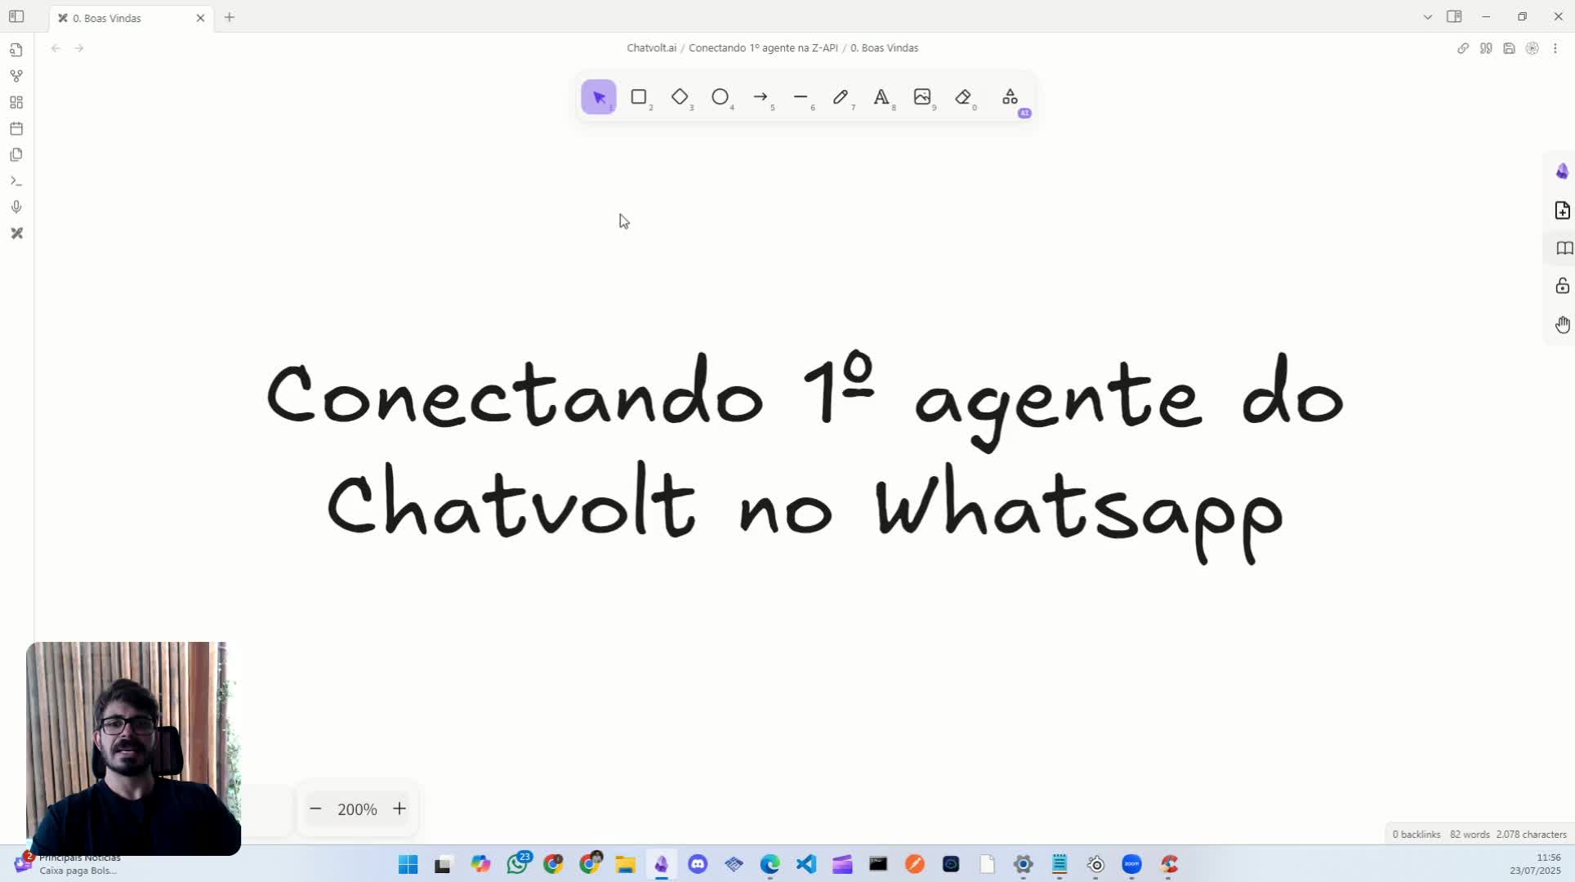
Task: Activate the freehand Draw tool
Action: (841, 96)
